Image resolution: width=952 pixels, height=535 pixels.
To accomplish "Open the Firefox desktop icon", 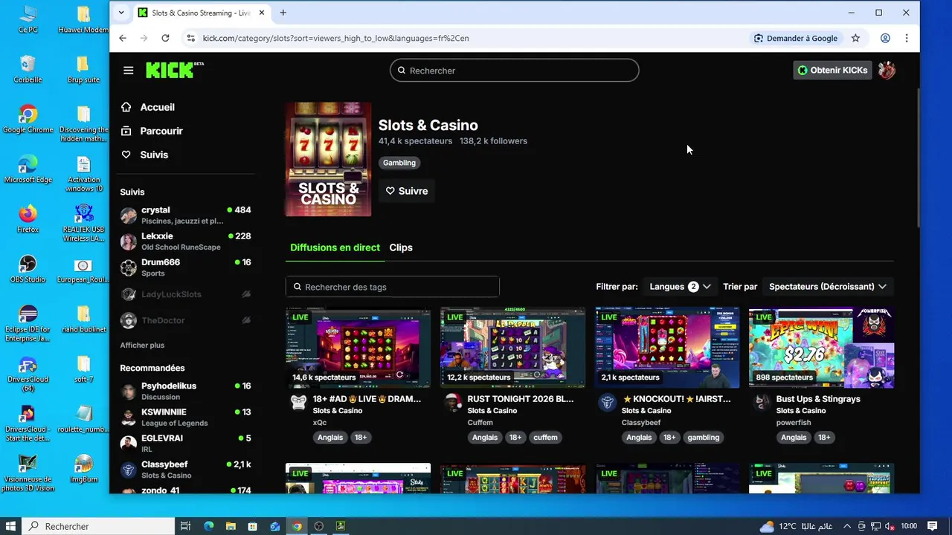I will tap(28, 219).
